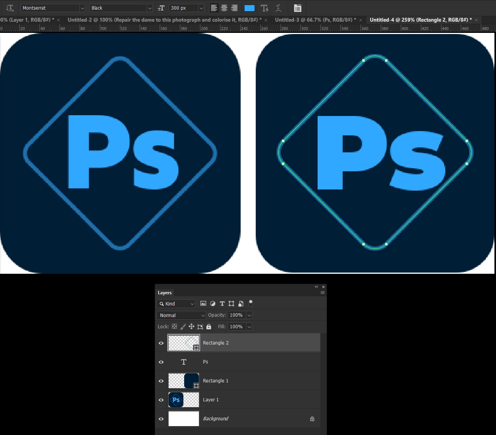
Task: Click the lock icon on Background layer
Action: 312,419
